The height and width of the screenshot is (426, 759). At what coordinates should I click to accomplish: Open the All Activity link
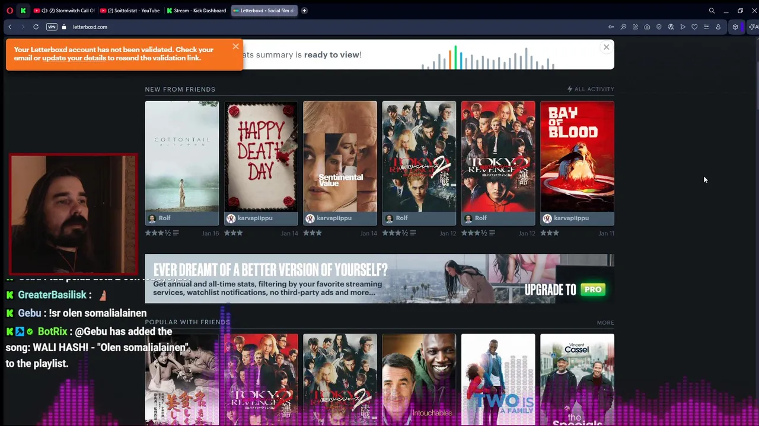[591, 89]
